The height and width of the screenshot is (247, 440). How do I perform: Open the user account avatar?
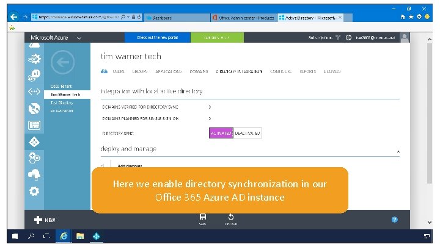405,38
